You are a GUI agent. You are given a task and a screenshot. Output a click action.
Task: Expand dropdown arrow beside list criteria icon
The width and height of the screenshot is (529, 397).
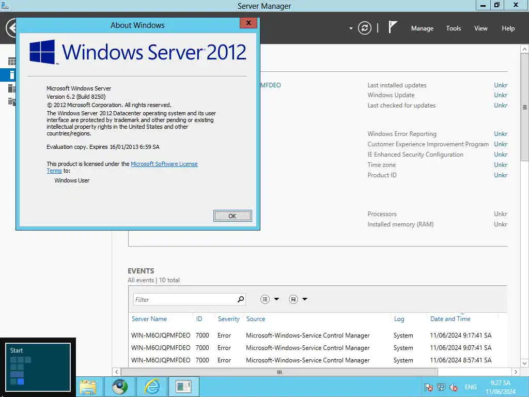tap(277, 299)
